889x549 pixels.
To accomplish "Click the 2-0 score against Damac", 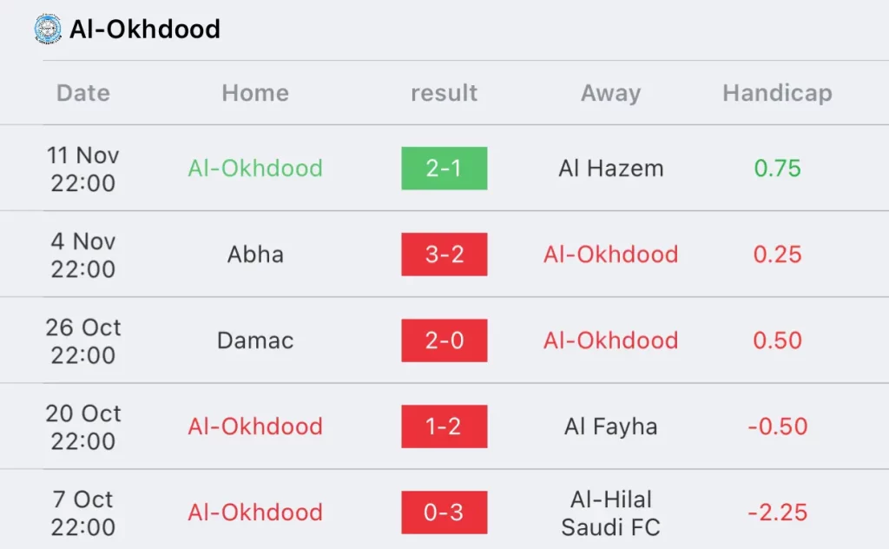I will pos(444,341).
